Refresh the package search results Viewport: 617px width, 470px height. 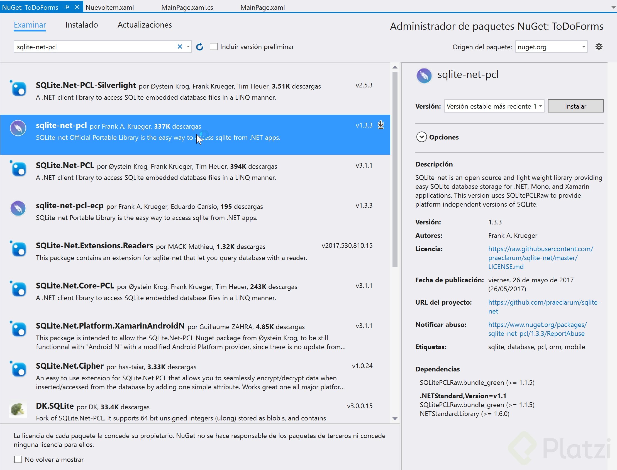tap(200, 46)
